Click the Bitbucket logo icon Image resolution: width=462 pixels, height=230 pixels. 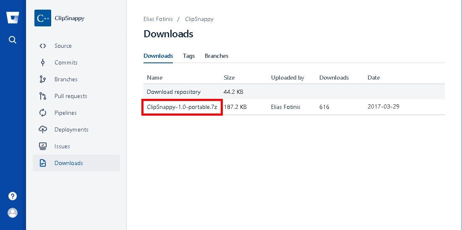pyautogui.click(x=13, y=18)
